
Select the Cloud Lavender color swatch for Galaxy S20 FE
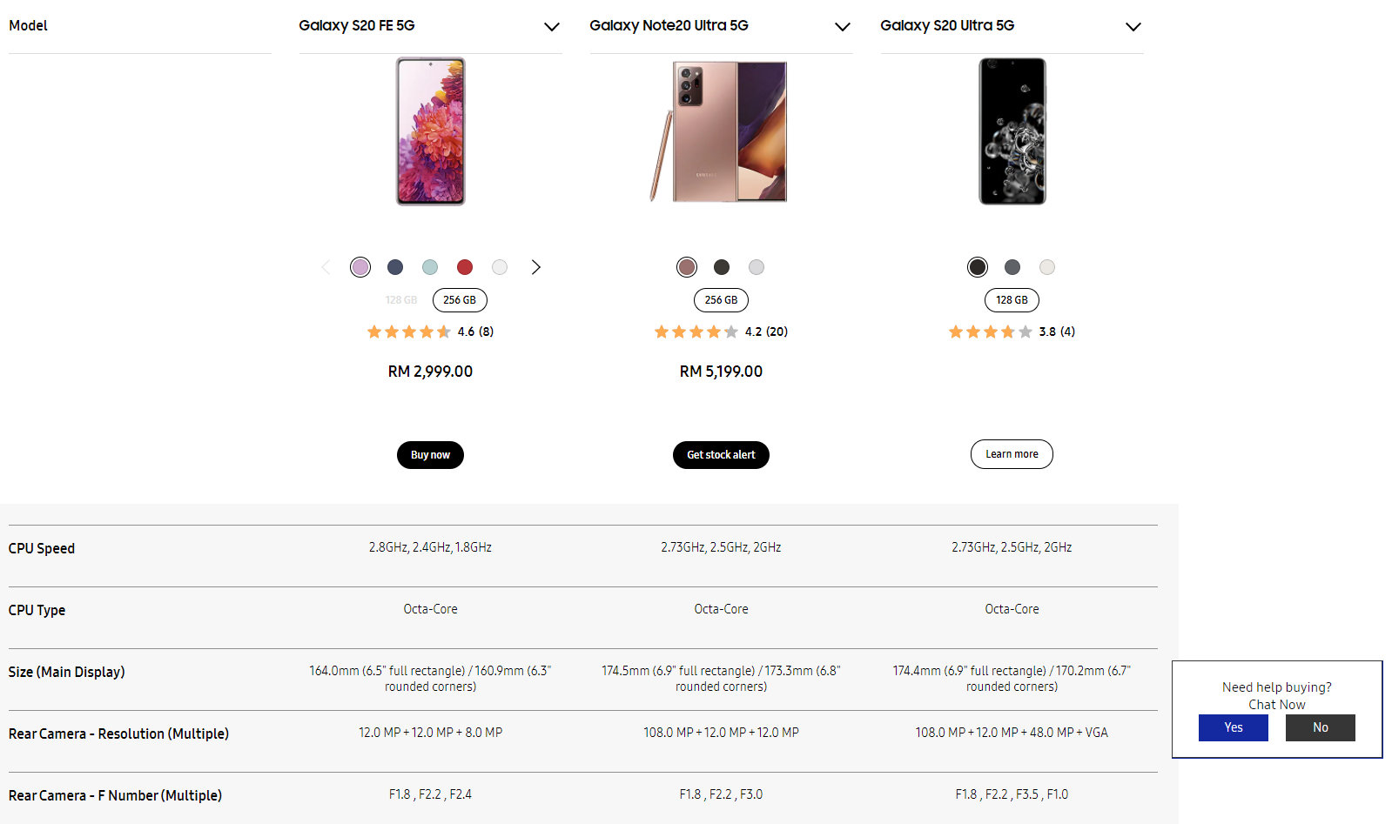360,267
